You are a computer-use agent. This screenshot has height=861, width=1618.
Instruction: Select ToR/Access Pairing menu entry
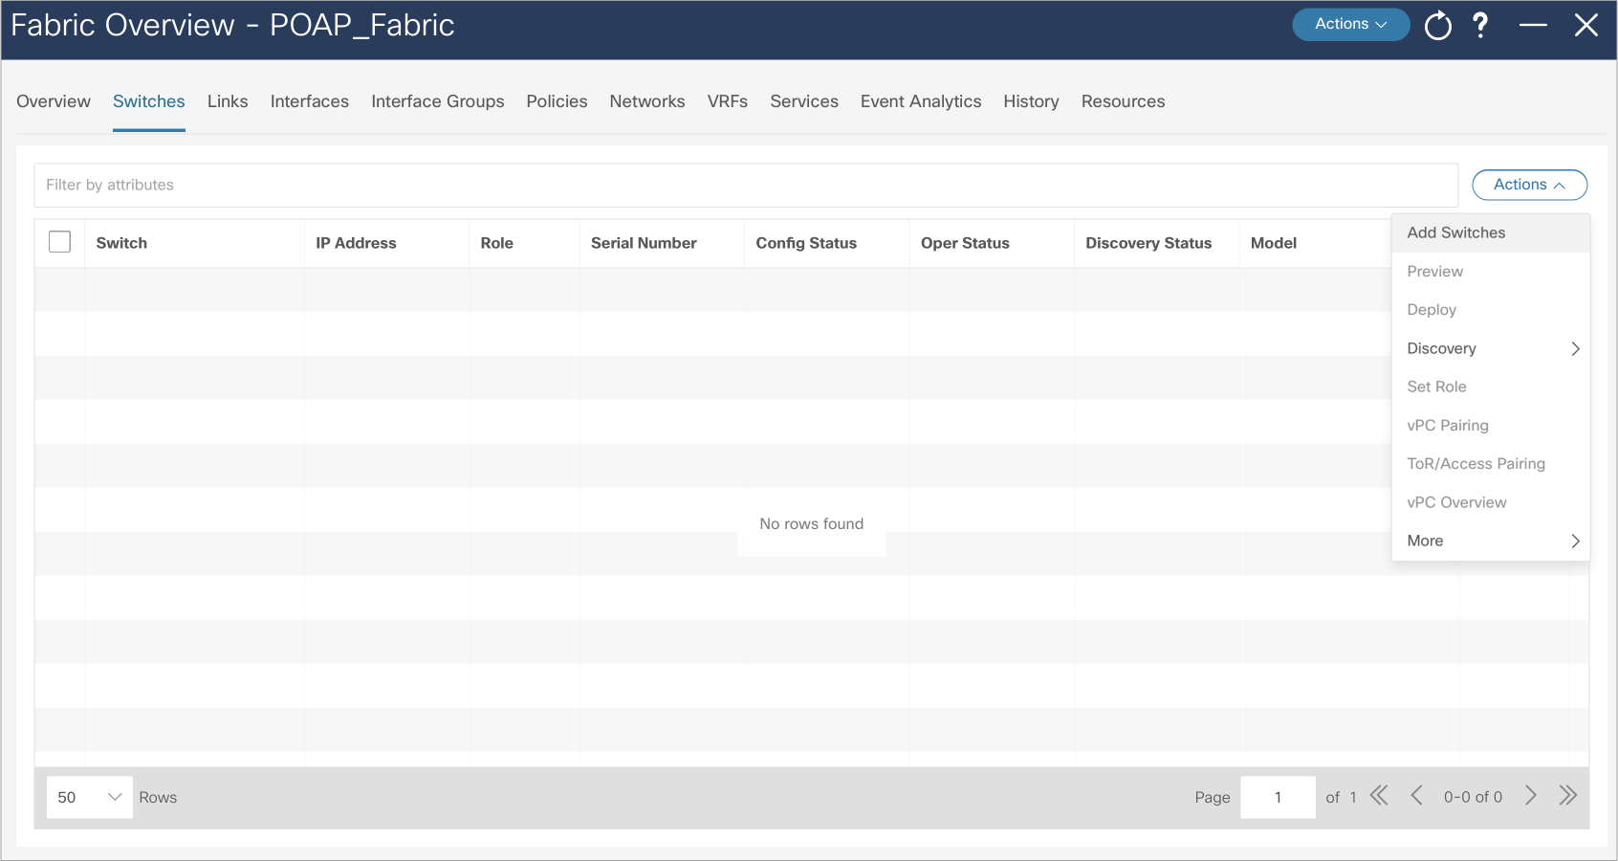pyautogui.click(x=1491, y=464)
